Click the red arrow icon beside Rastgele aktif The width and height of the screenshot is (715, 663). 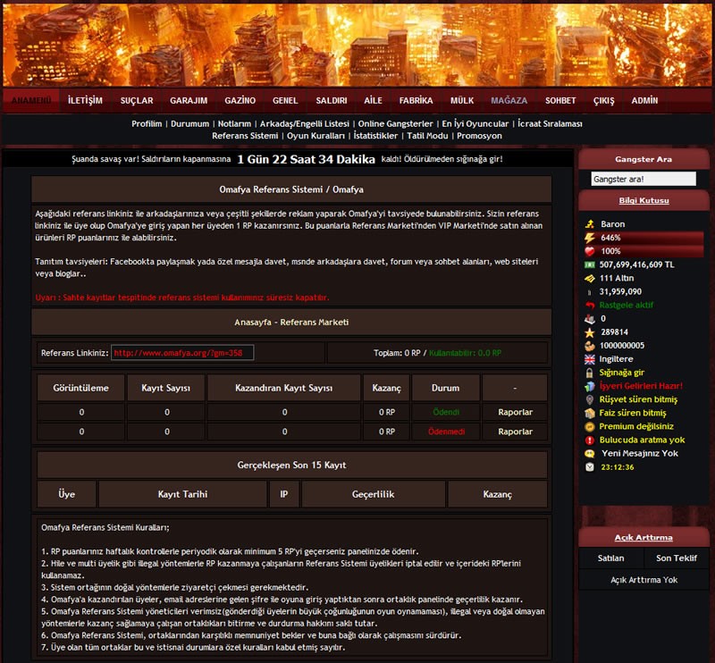[589, 305]
